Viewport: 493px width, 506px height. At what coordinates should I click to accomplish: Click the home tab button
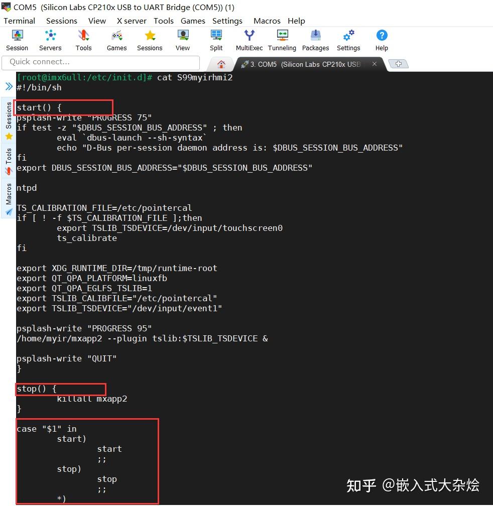221,64
